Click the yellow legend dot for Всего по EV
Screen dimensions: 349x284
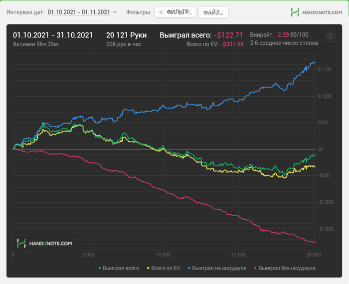[148, 269]
